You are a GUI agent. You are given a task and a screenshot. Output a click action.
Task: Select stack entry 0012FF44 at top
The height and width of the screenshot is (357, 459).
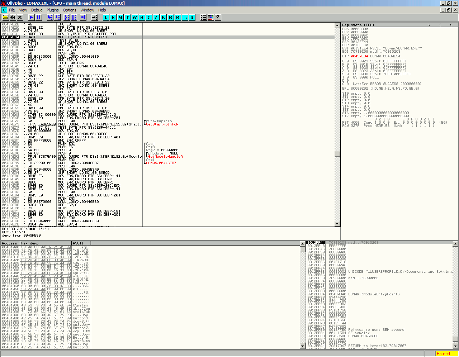pyautogui.click(x=379, y=243)
